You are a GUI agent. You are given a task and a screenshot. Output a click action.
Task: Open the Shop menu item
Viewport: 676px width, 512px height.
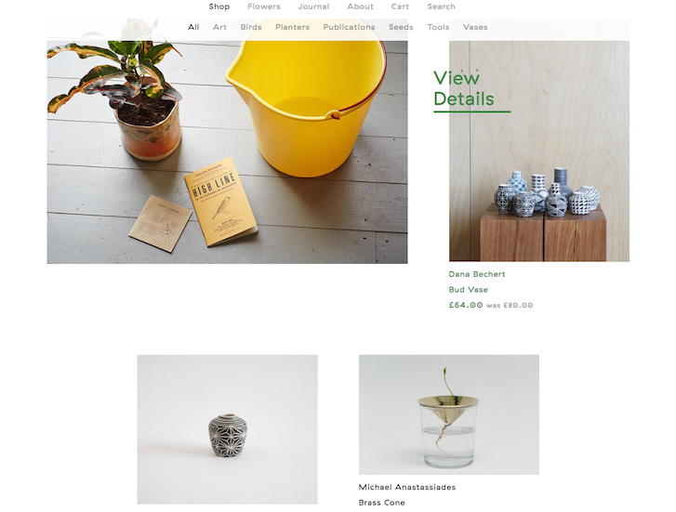pyautogui.click(x=219, y=7)
